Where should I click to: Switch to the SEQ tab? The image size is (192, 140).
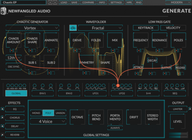point(175,93)
